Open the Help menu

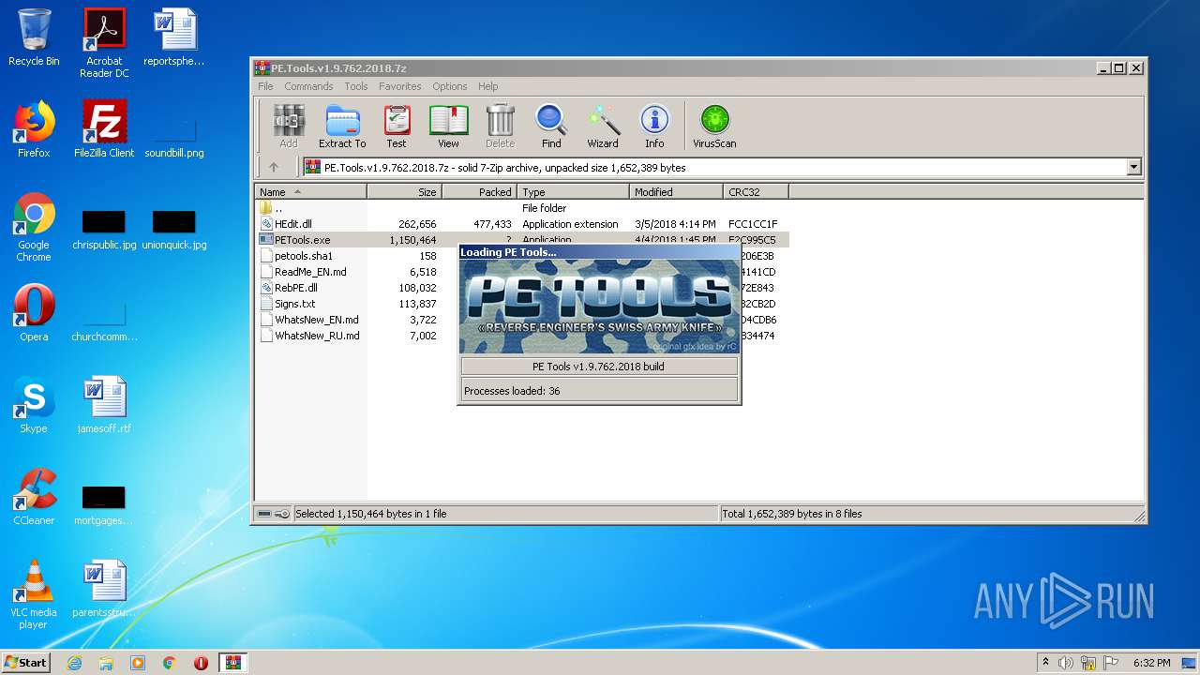click(x=488, y=86)
